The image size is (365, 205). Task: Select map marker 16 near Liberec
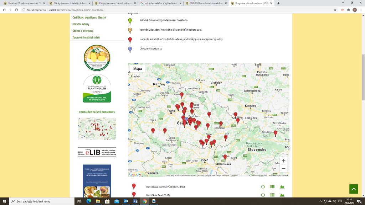[181, 95]
